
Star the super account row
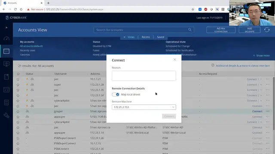pyautogui.click(x=18, y=85)
